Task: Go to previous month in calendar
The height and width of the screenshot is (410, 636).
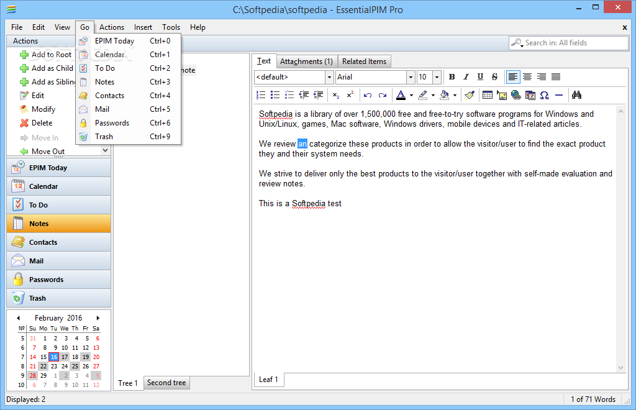Action: click(18, 318)
